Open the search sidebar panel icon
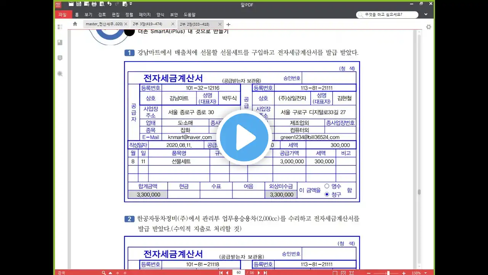 point(60,74)
